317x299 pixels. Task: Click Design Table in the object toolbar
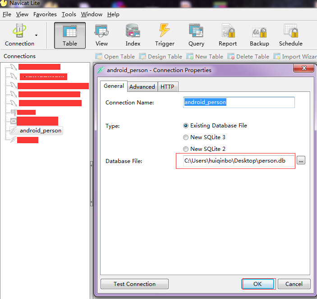pyautogui.click(x=161, y=57)
